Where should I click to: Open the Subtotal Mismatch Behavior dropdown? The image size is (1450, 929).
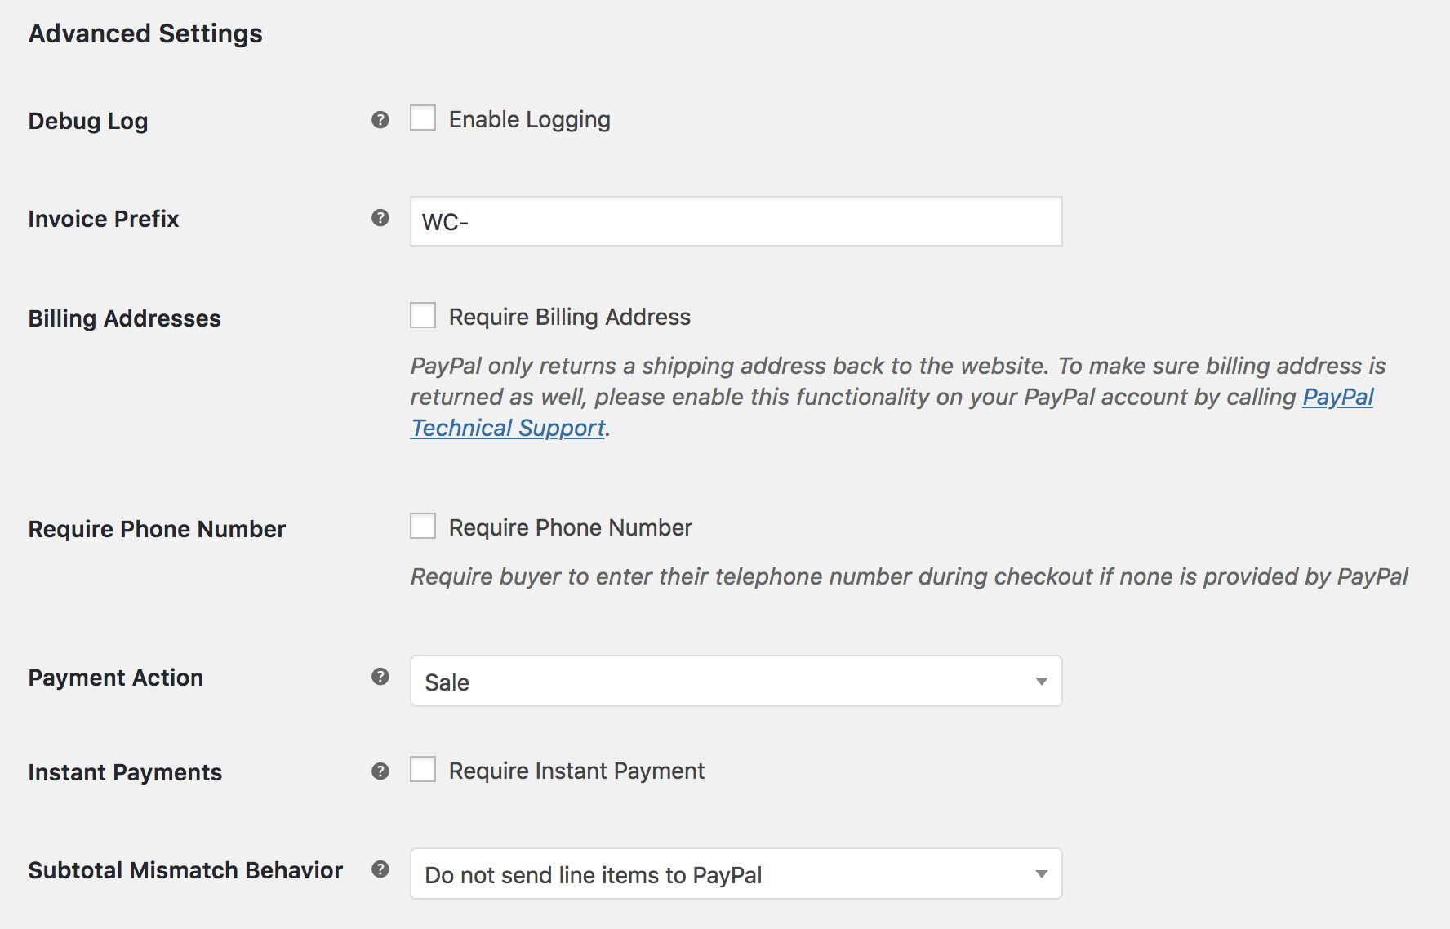coord(735,874)
